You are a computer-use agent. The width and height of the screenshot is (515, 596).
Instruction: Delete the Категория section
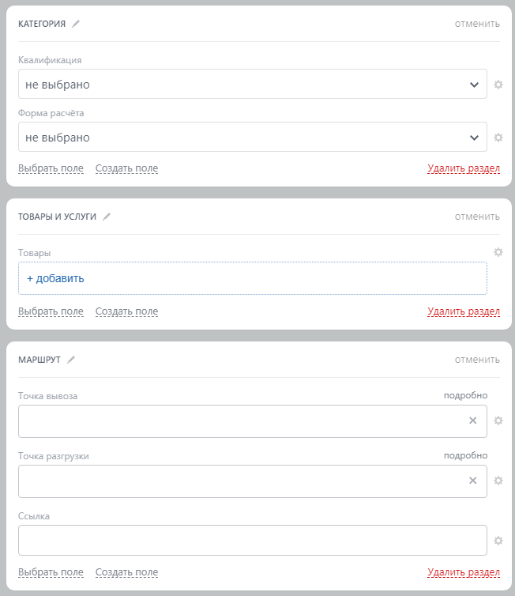tap(464, 168)
